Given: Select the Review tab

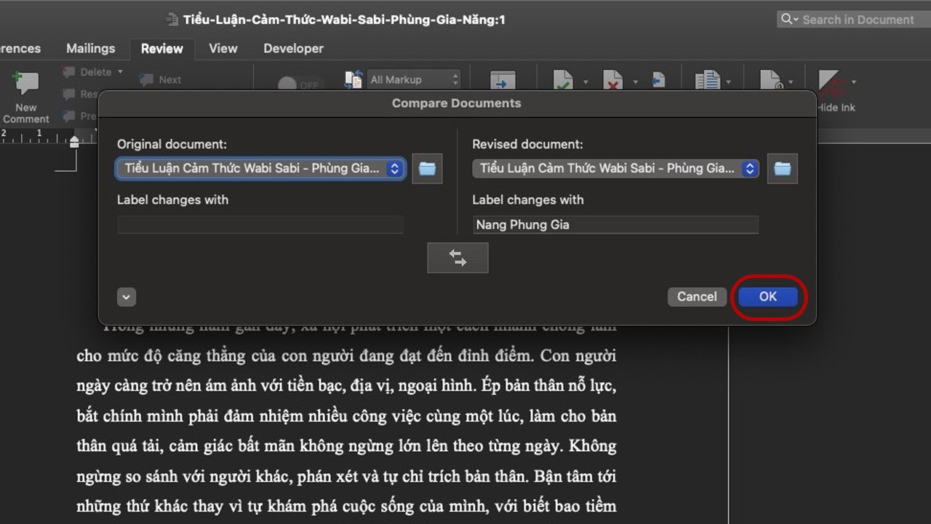Looking at the screenshot, I should 162,48.
